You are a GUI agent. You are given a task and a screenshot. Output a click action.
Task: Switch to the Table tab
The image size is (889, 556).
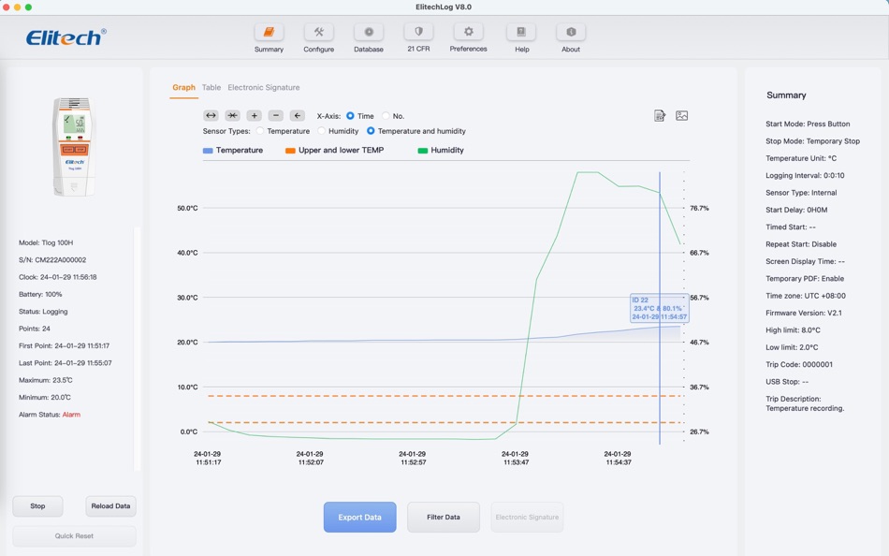pos(211,87)
